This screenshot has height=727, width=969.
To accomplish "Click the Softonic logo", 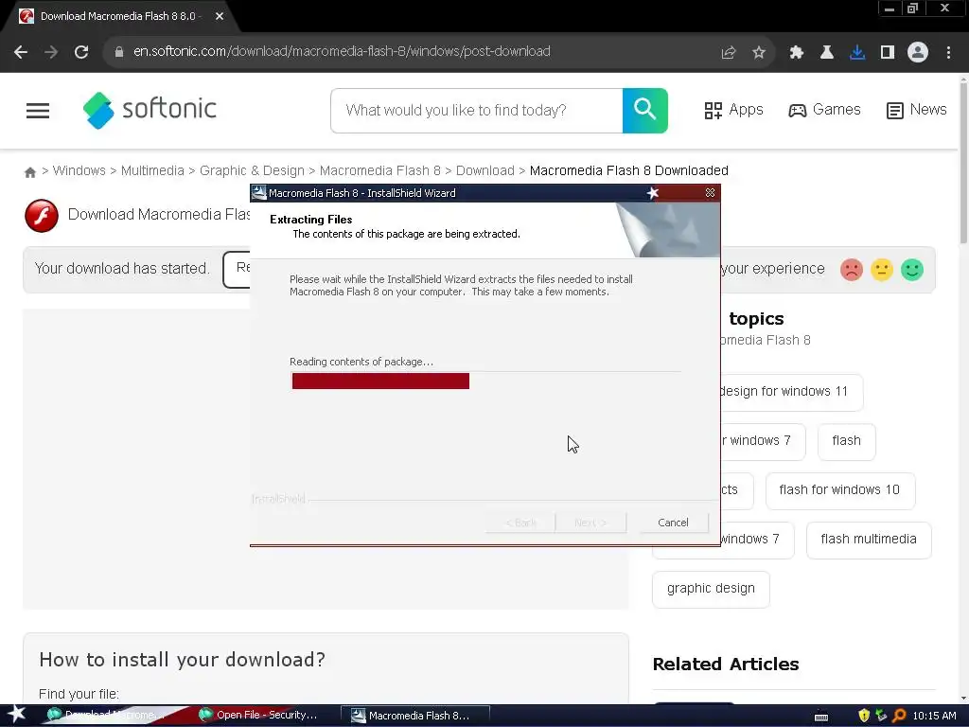I will 150,110.
